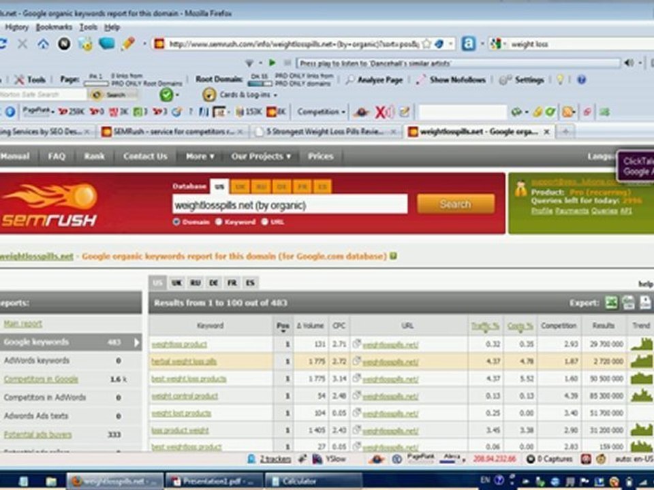654x490 pixels.
Task: Open the Prices page link
Action: pos(320,157)
